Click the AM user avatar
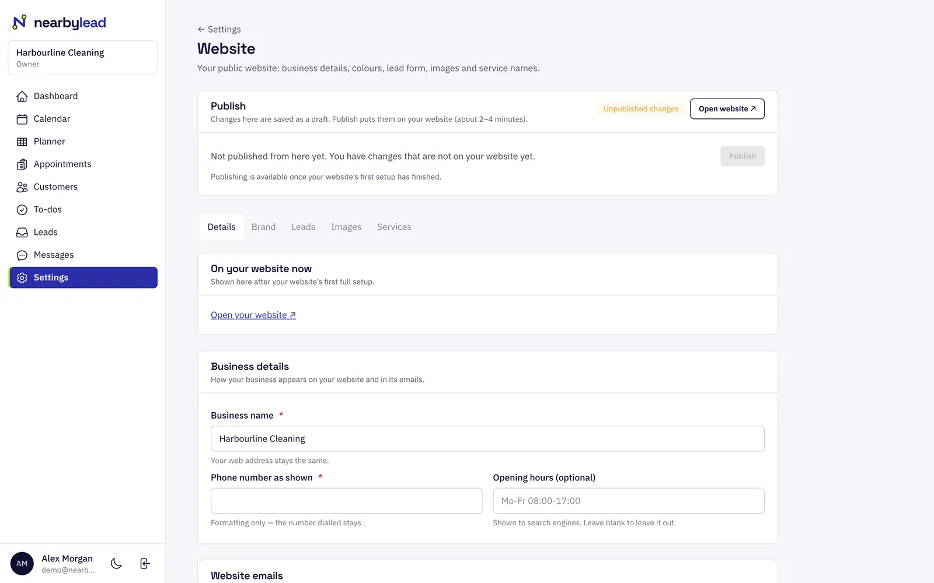Viewport: 934px width, 583px height. pyautogui.click(x=22, y=563)
